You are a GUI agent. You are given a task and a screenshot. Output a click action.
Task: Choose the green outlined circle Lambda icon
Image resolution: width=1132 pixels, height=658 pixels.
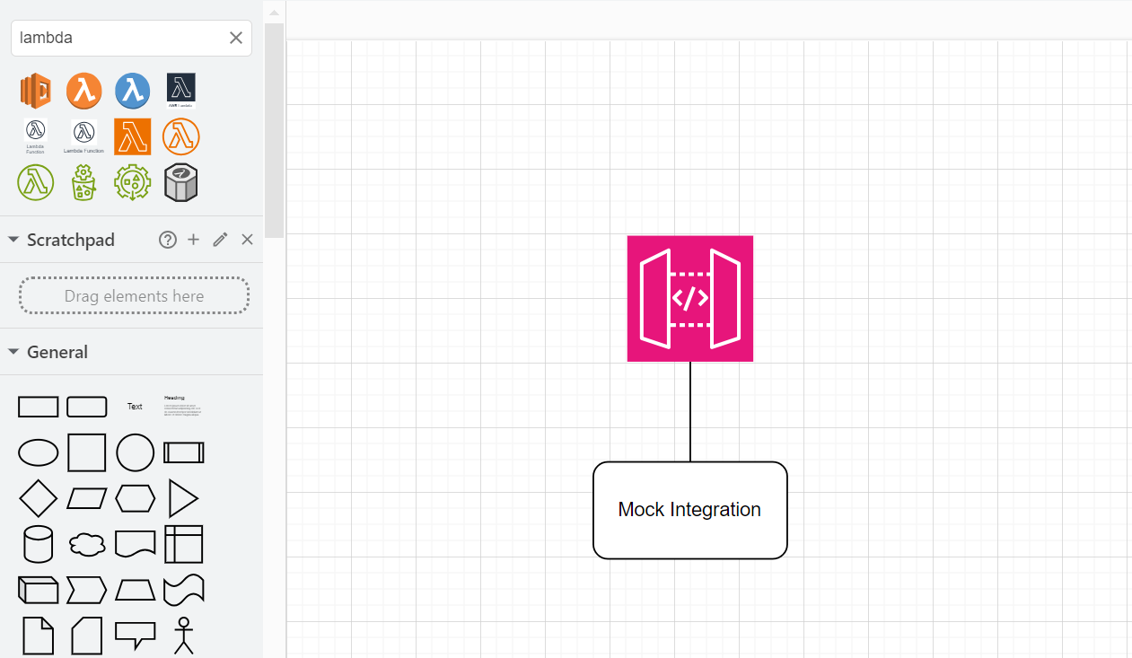pos(36,182)
